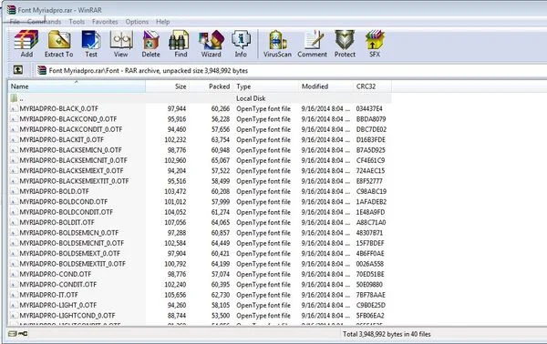Image resolution: width=547 pixels, height=344 pixels.
Task: Click file icon of MYRIADPRO-BLACK_0.OTF
Action: (14, 108)
